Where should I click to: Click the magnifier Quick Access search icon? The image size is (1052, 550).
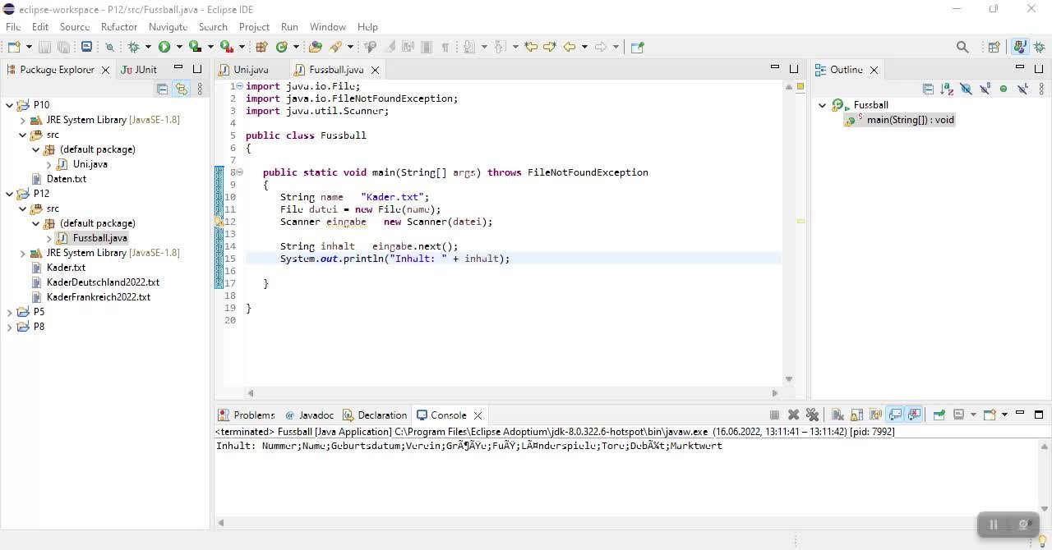(963, 47)
